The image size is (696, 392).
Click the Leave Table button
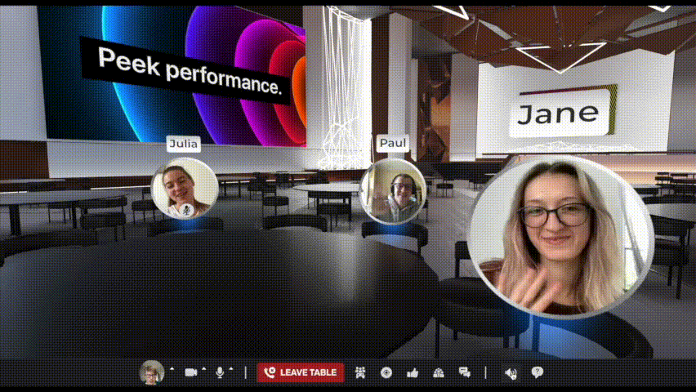(301, 372)
